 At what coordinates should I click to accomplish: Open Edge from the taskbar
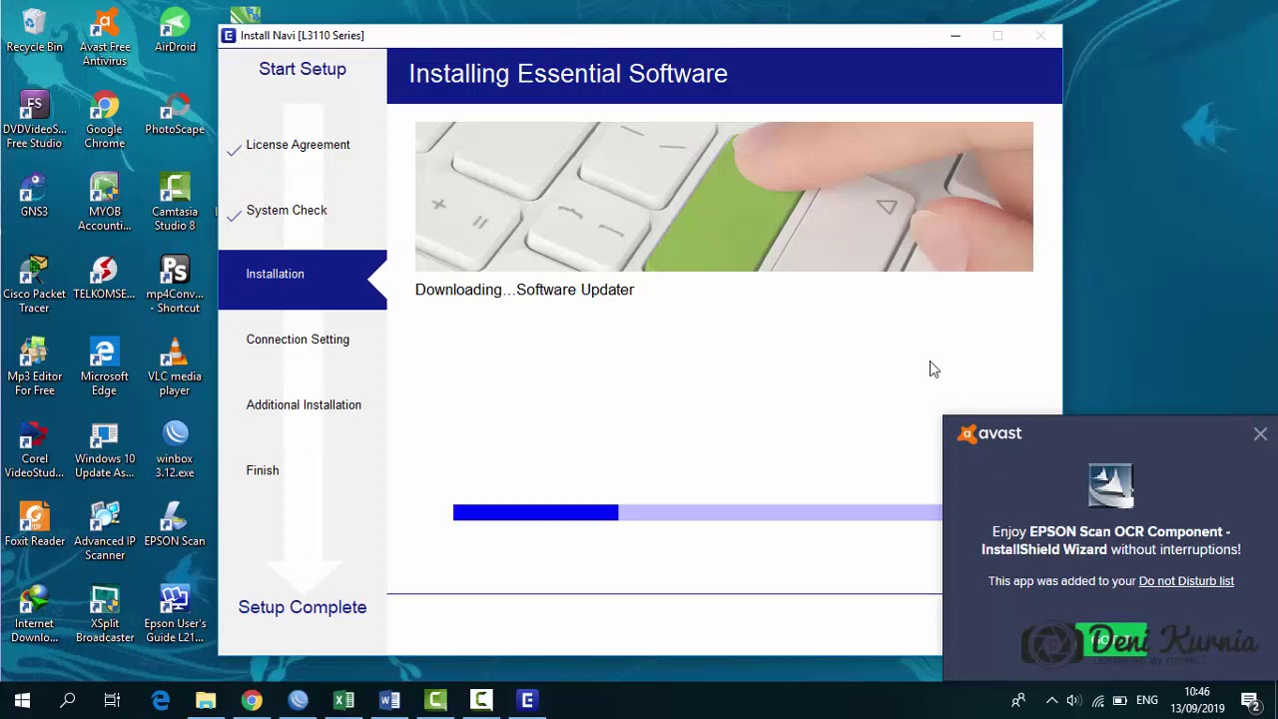pyautogui.click(x=160, y=700)
